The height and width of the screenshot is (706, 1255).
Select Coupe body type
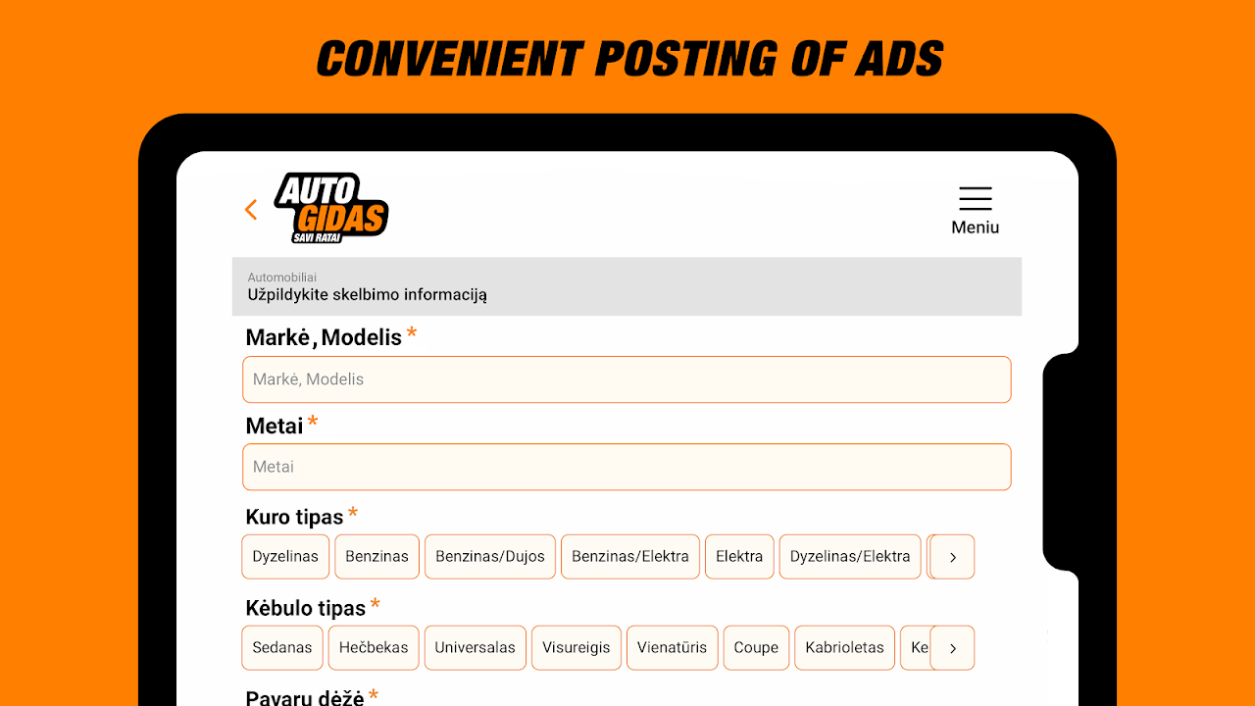pyautogui.click(x=756, y=647)
